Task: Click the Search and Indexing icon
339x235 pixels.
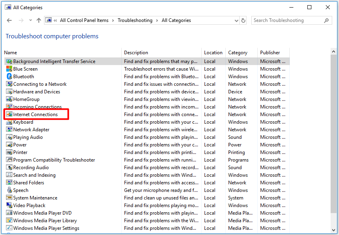Action: coord(9,175)
